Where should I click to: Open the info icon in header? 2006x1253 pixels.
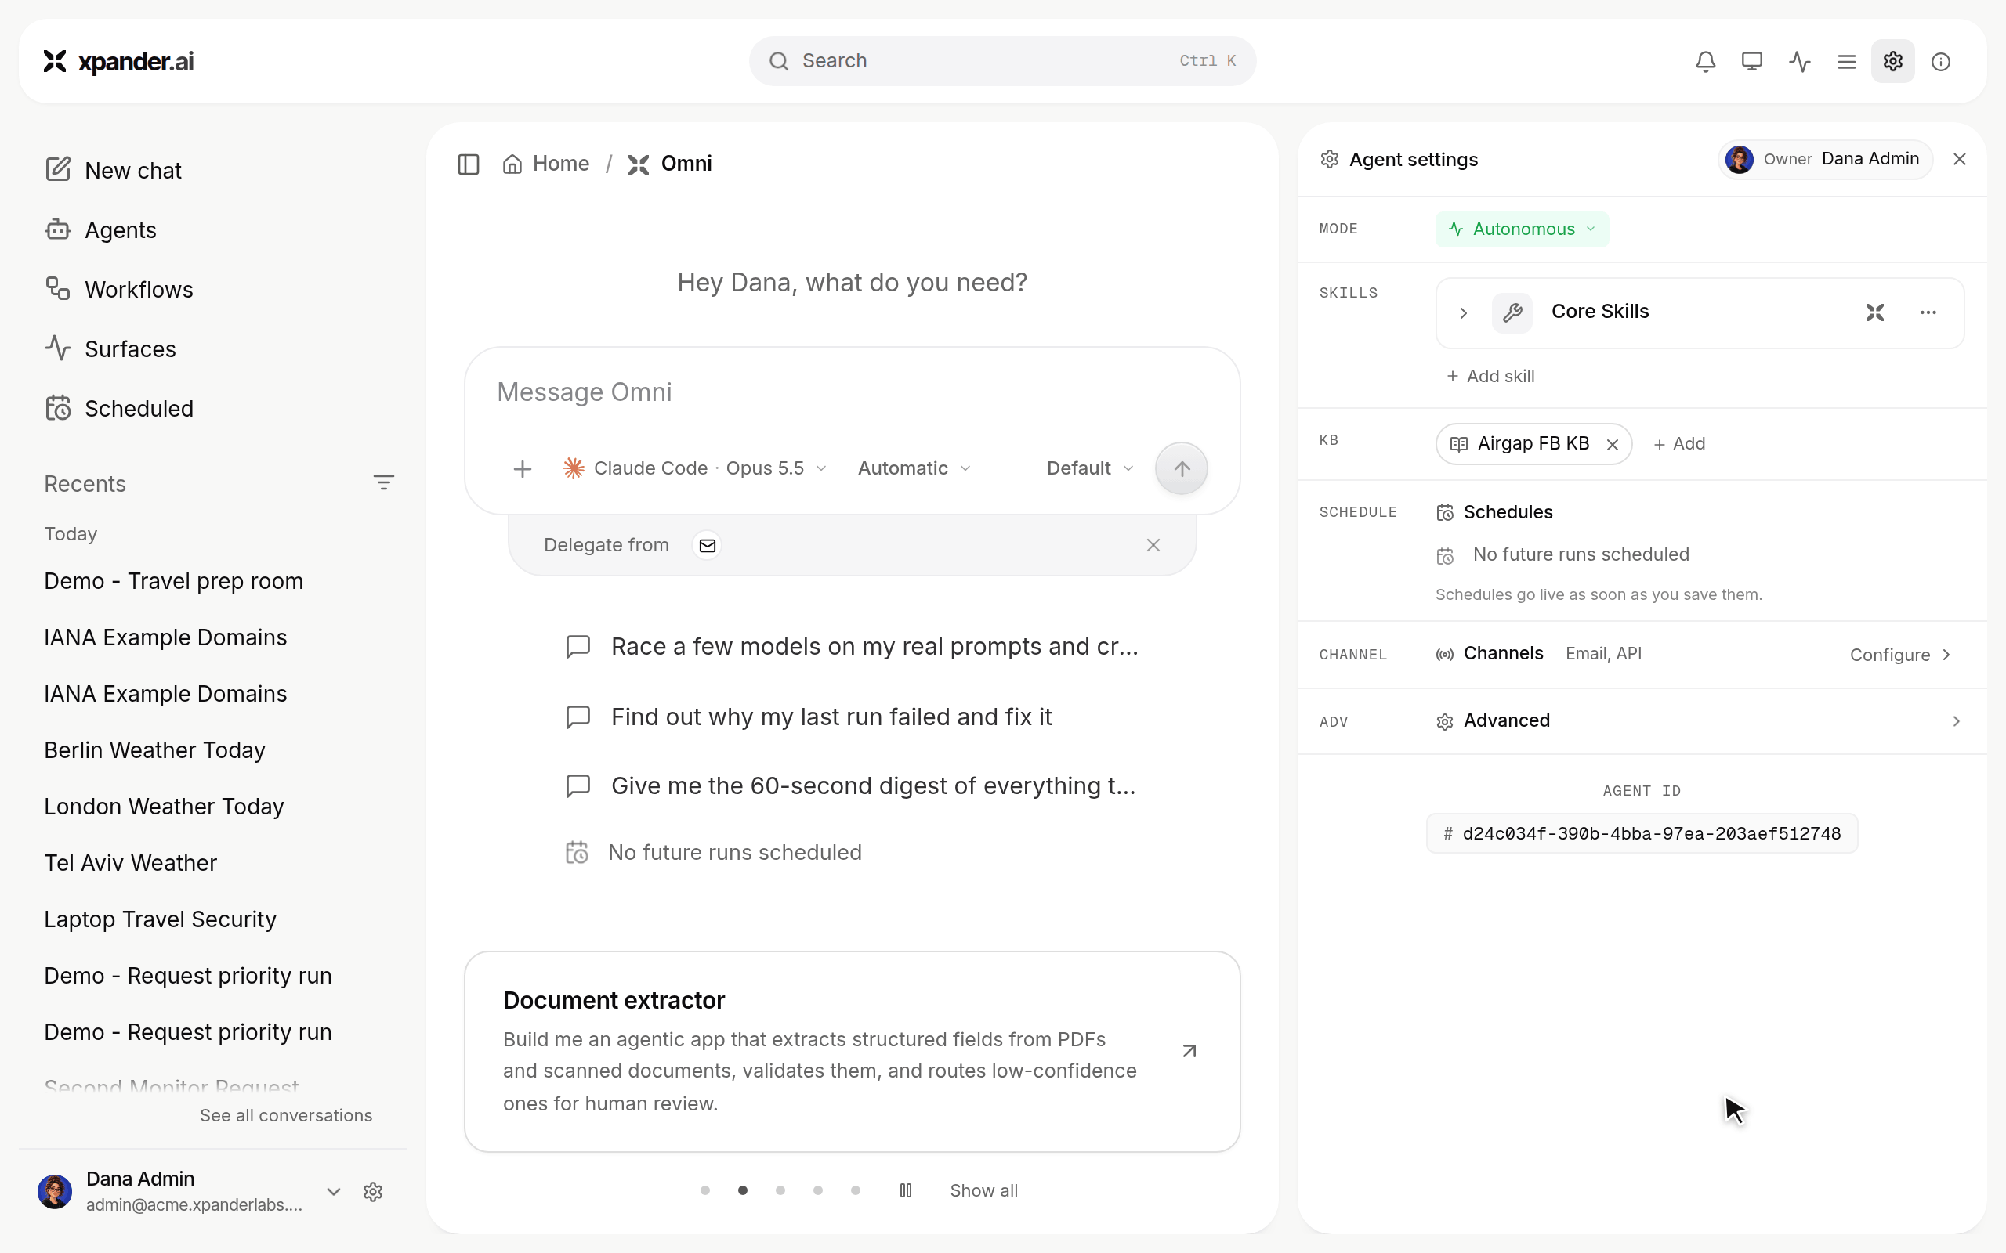click(1940, 61)
